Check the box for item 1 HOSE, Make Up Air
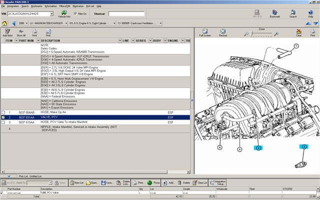 pos(3,112)
